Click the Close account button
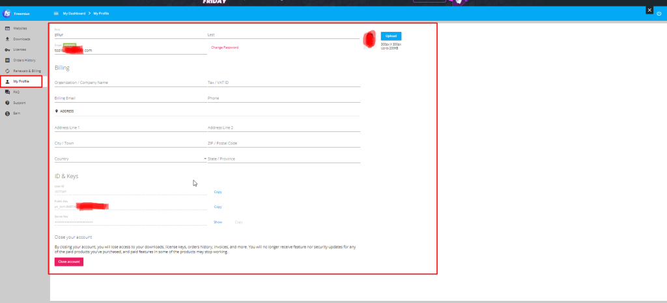Screen dimensions: 667x303 pyautogui.click(x=69, y=262)
